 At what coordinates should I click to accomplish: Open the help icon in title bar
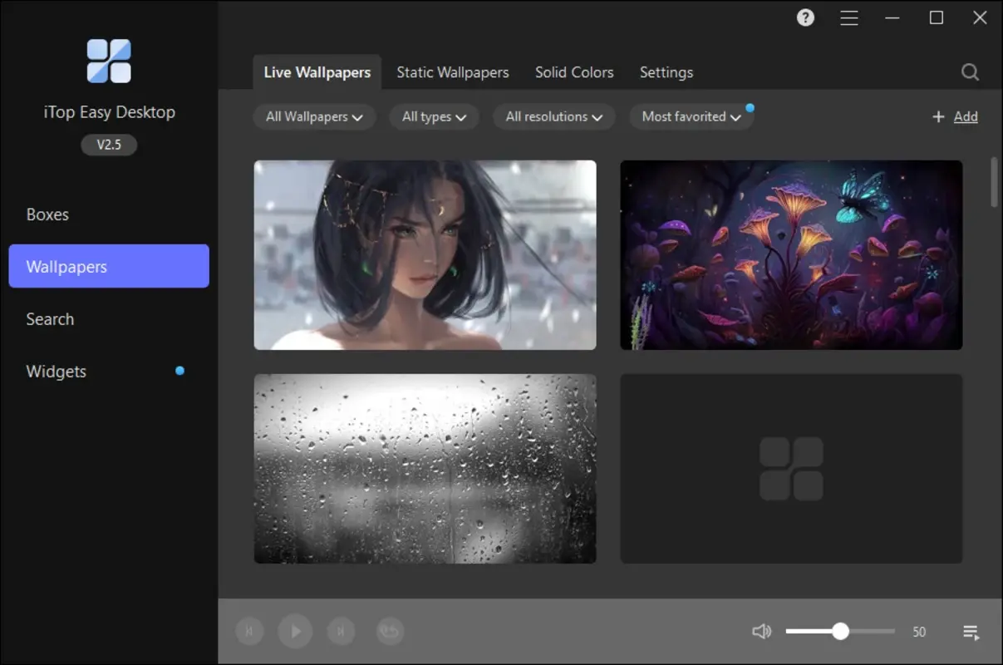coord(804,17)
